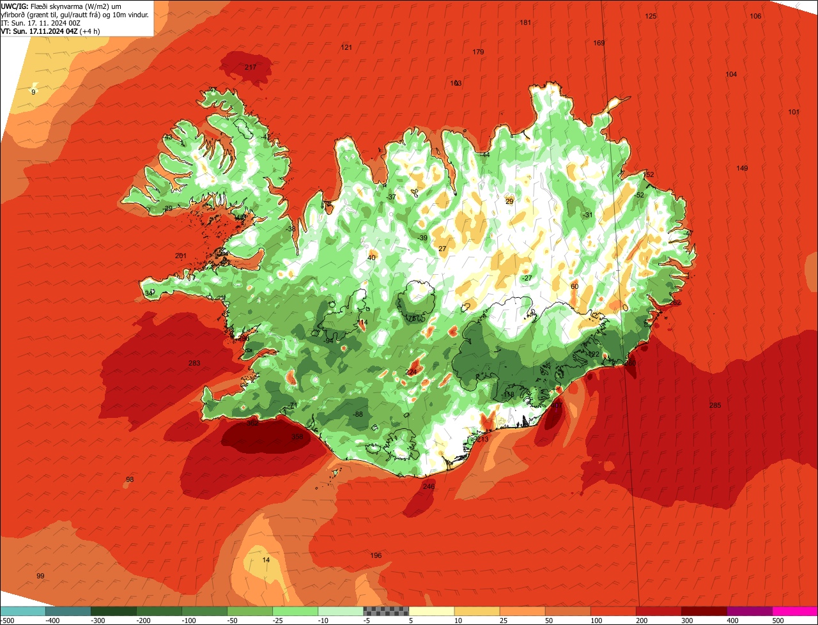Screen dimensions: 818x625
Task: Click the flux value 285 southeast of Iceland
Action: 715,405
